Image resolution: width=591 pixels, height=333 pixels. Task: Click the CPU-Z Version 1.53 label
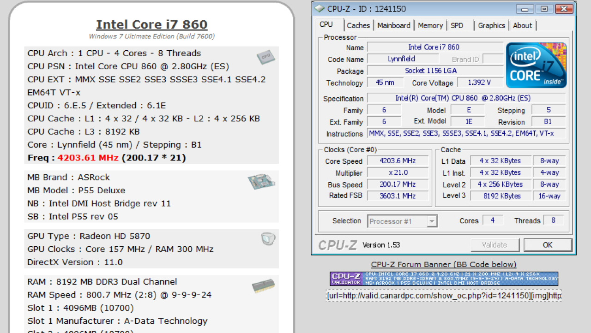click(x=381, y=245)
